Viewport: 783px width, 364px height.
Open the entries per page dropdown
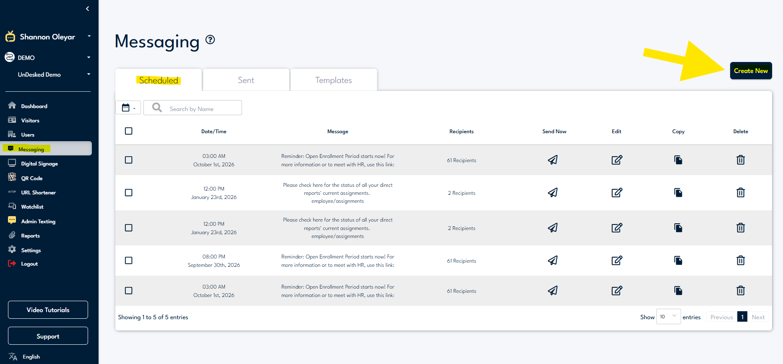[668, 317]
